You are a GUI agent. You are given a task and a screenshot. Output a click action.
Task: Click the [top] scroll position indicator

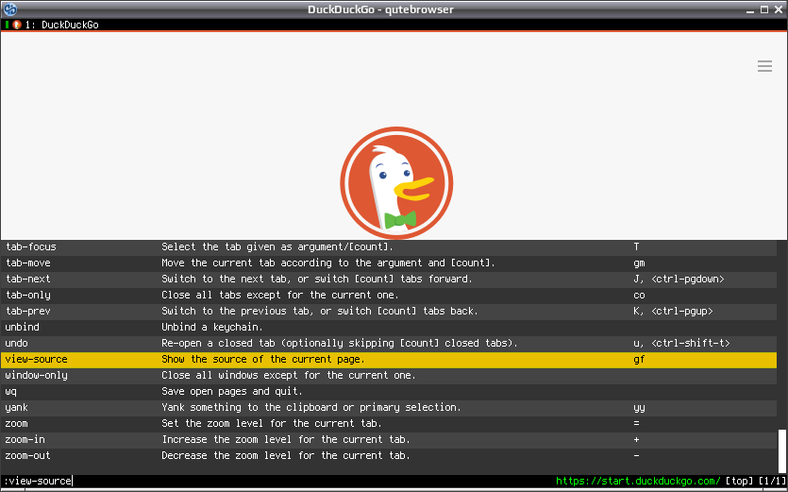739,481
